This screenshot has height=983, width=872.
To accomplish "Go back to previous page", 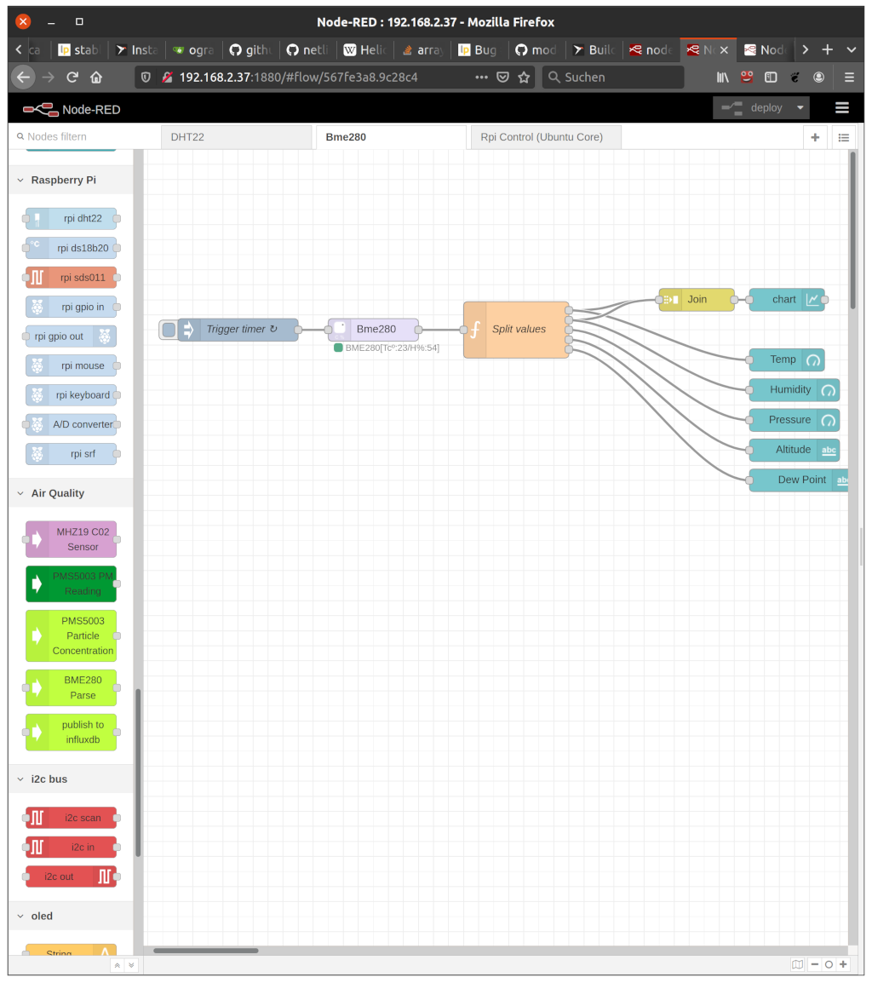I will (23, 78).
